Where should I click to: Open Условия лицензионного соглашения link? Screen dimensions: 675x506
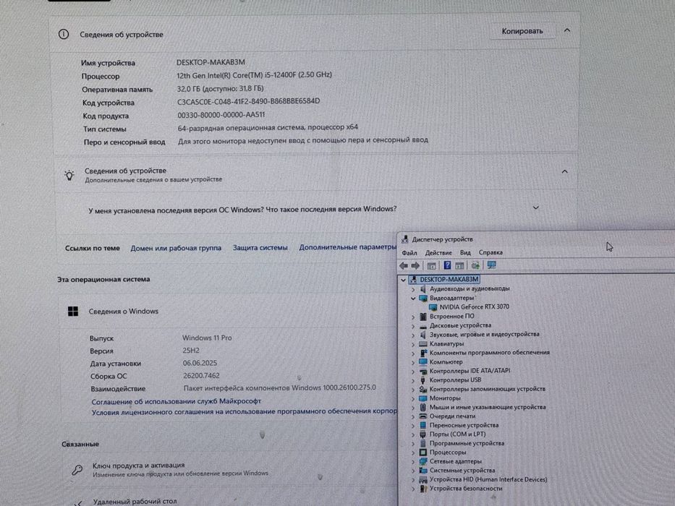point(244,412)
